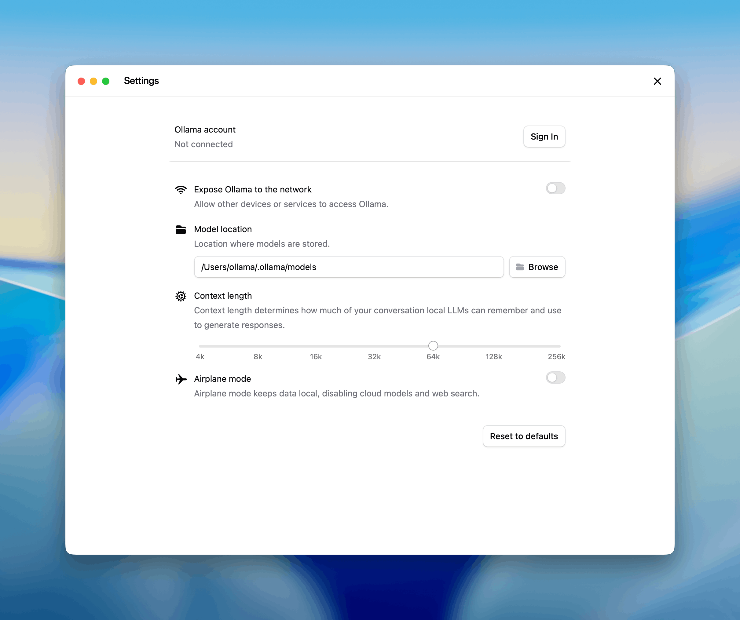Set context length to 4k
This screenshot has height=620, width=740.
(200, 345)
